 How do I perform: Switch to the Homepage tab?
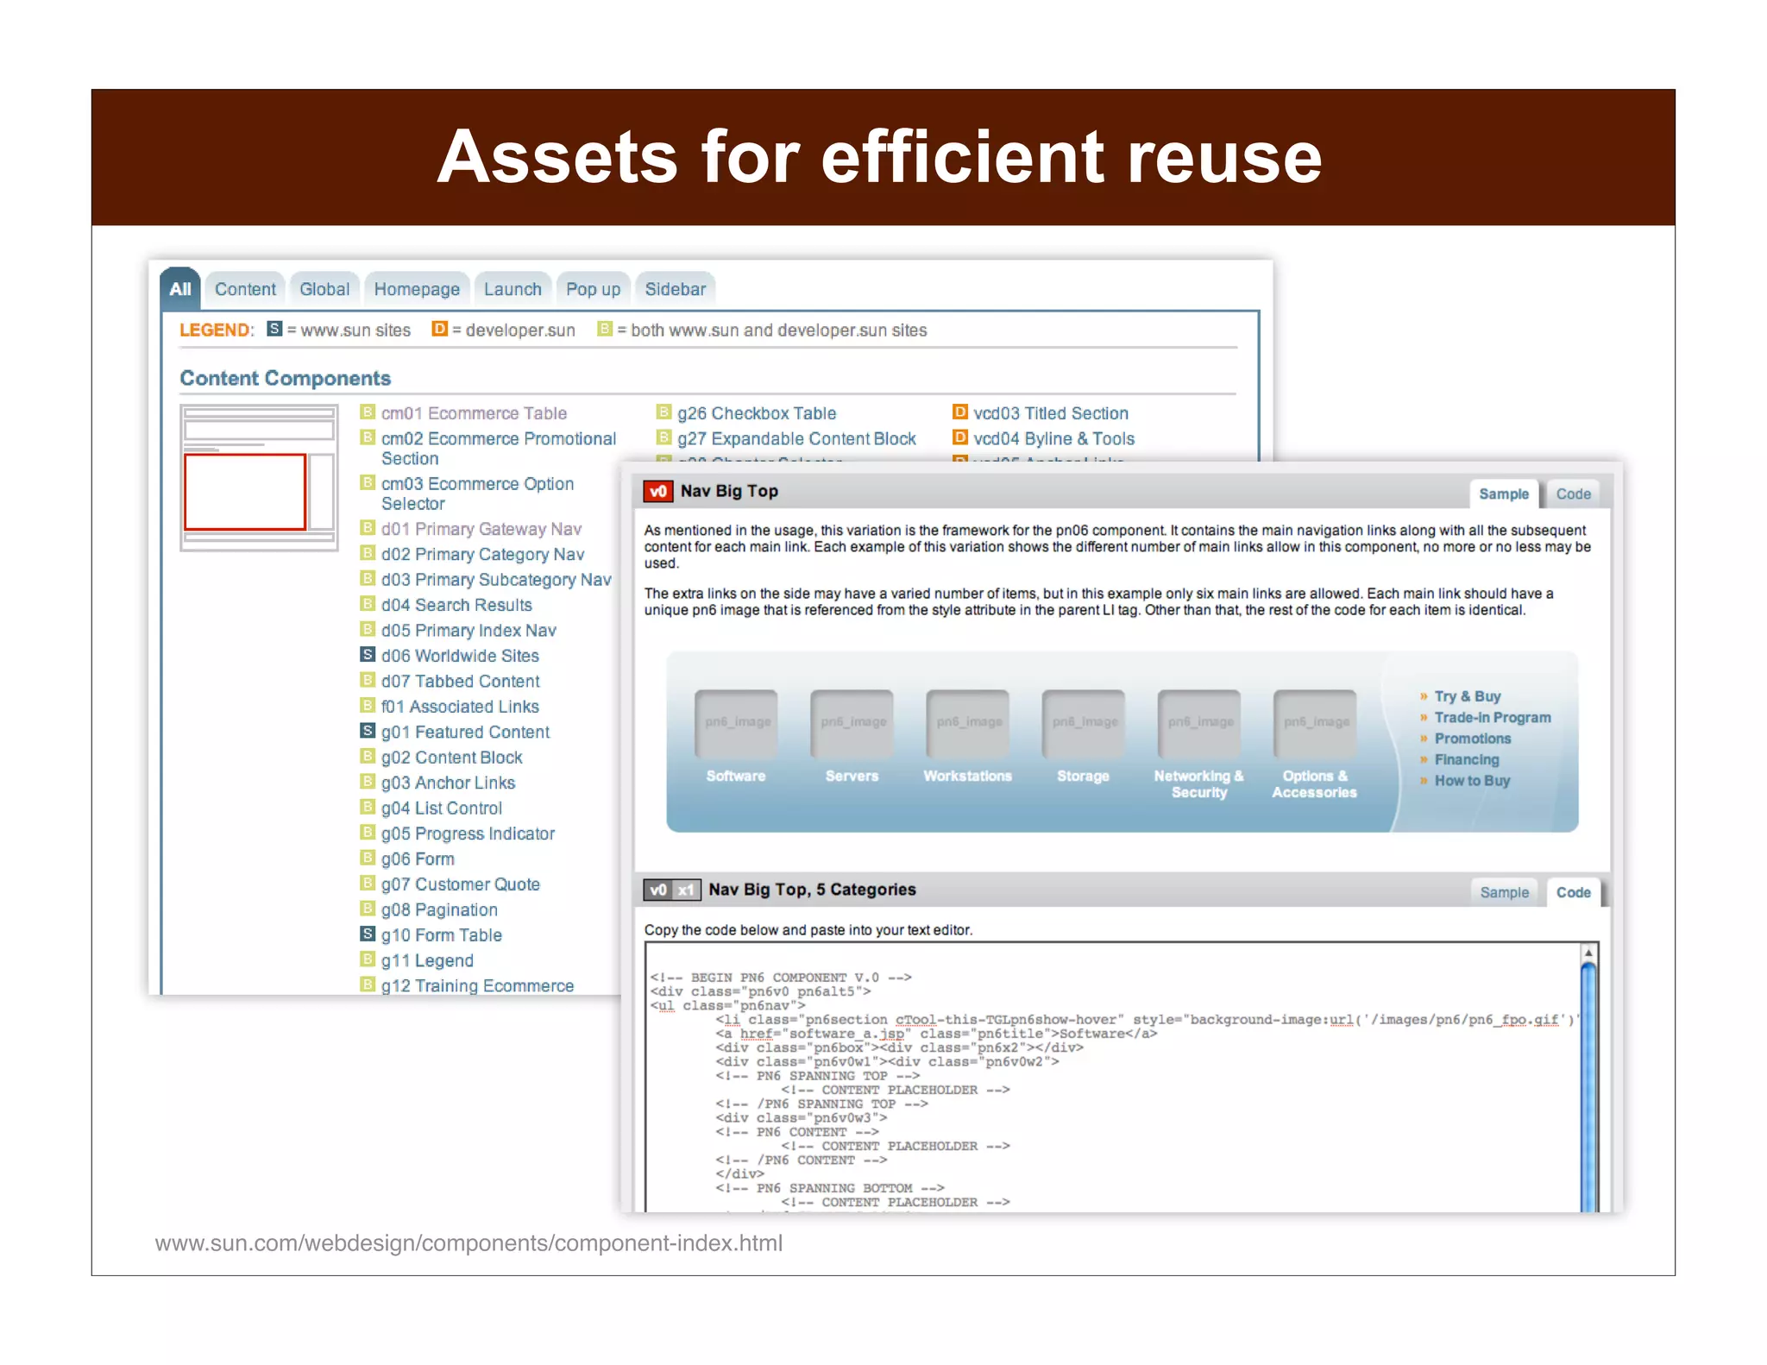click(417, 289)
